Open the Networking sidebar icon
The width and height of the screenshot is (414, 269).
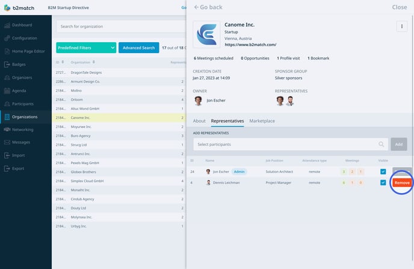pyautogui.click(x=7, y=130)
